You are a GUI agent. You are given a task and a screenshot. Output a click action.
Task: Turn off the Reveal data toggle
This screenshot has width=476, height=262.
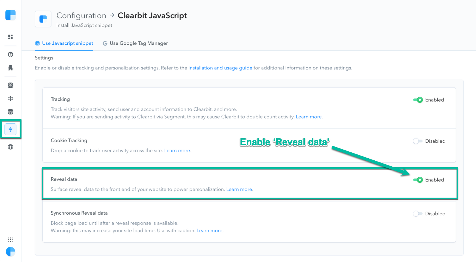[418, 180]
